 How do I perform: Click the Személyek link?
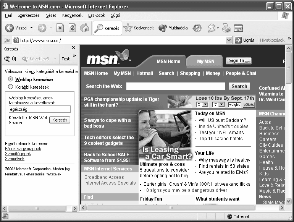point(15,159)
